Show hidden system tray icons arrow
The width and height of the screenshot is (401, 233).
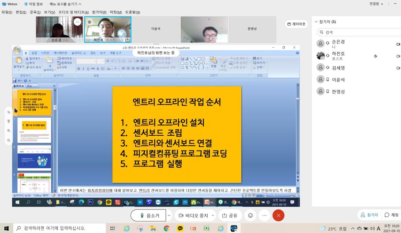[353, 229]
